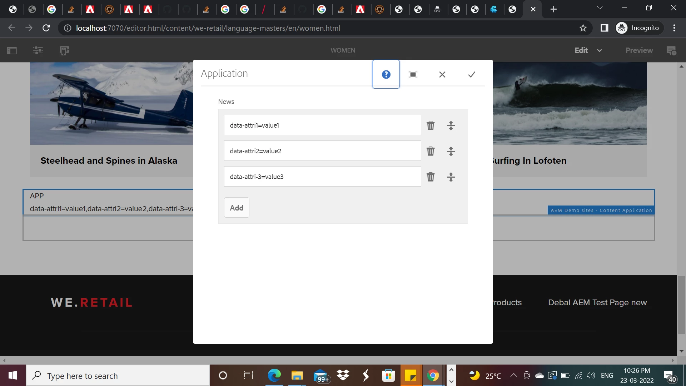Click Add button in News multifield
Image resolution: width=686 pixels, height=386 pixels.
(x=237, y=208)
